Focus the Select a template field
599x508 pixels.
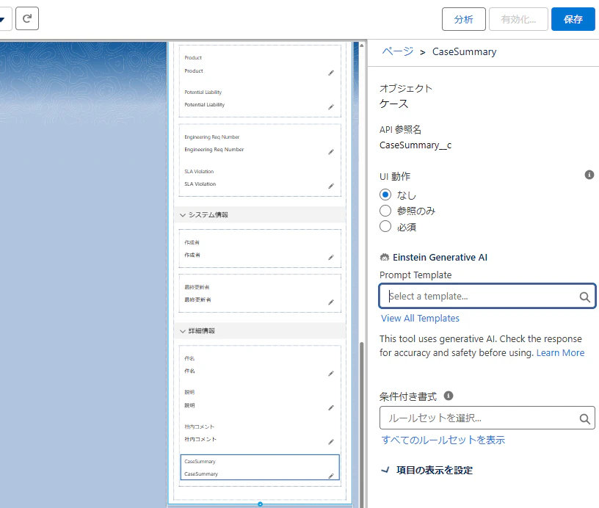(487, 296)
